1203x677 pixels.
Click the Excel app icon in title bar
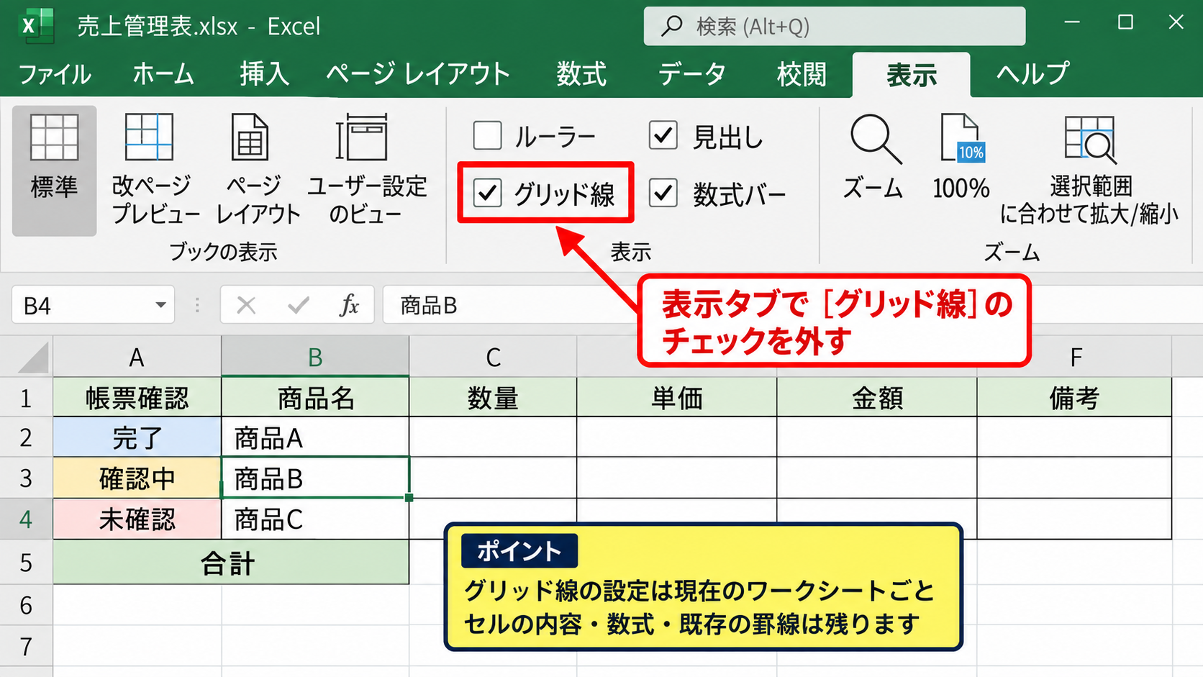[35, 26]
